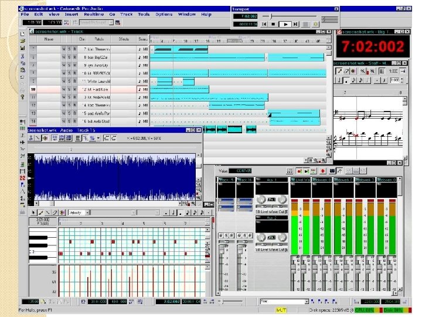This screenshot has width=422, height=317.
Task: Mute track 10 with its M button
Action: pyautogui.click(x=64, y=89)
